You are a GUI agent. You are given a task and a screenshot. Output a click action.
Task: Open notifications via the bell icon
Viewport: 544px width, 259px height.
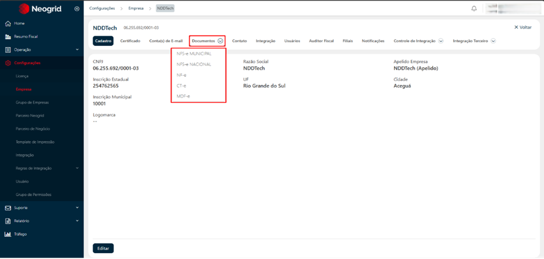pos(474,9)
